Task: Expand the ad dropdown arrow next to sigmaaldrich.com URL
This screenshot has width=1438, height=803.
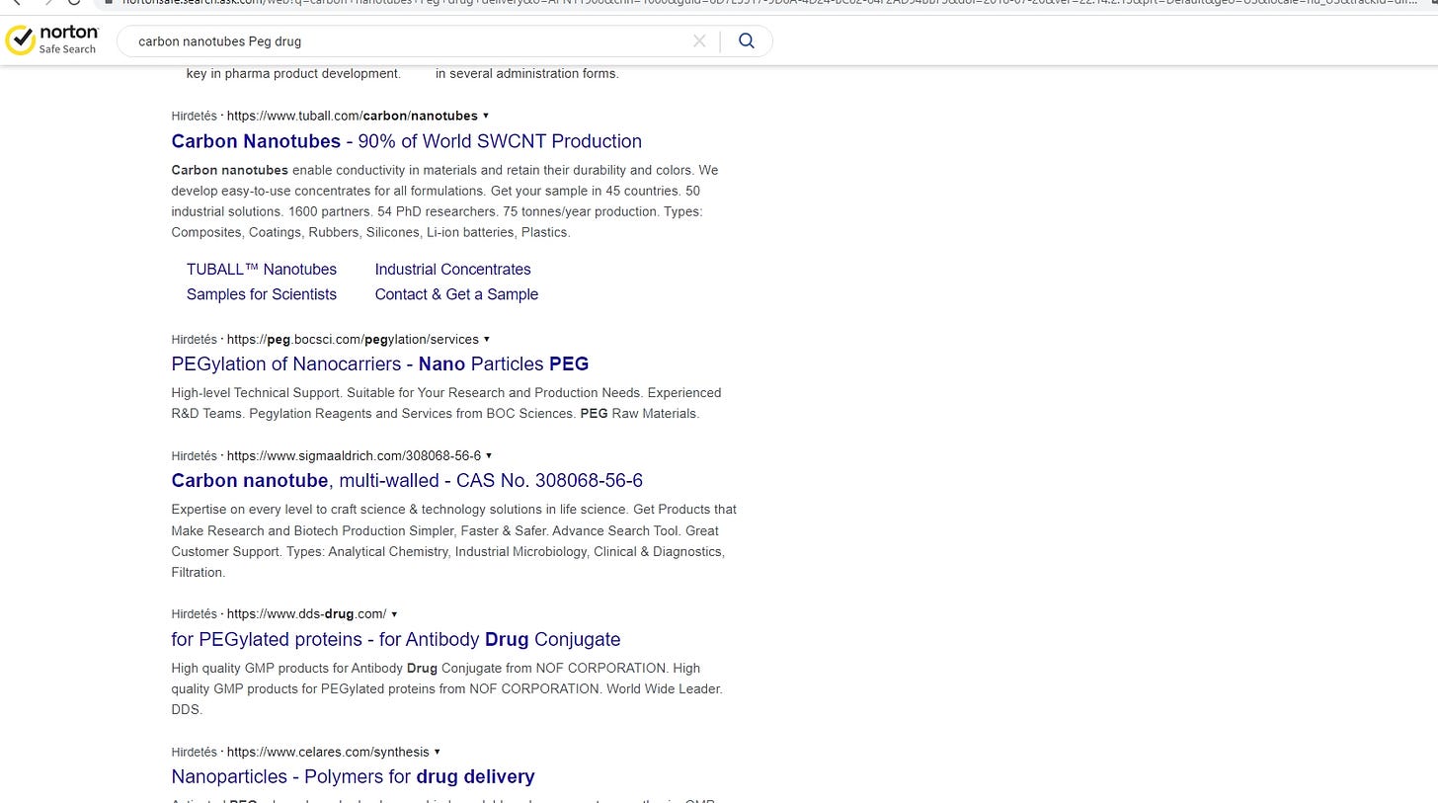Action: [489, 455]
